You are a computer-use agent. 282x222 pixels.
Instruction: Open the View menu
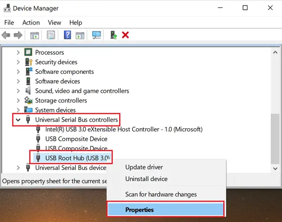[x=54, y=22]
